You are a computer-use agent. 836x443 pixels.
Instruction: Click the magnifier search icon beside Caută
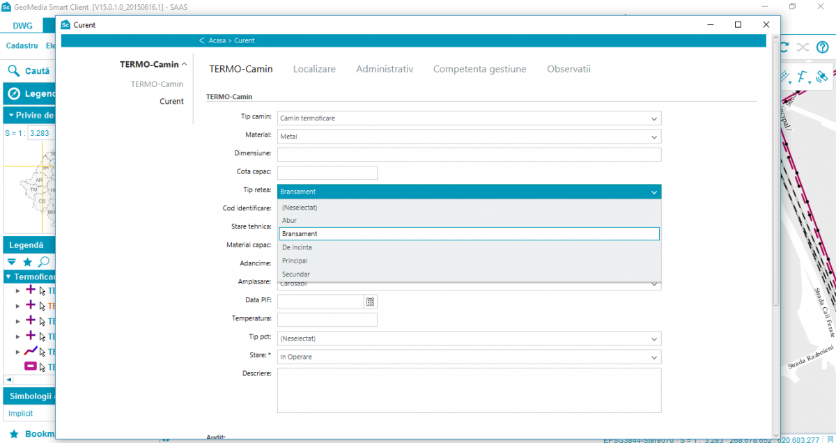tap(13, 70)
